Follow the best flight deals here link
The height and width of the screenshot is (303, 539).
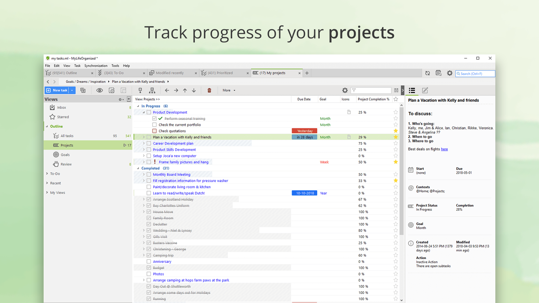pos(444,149)
